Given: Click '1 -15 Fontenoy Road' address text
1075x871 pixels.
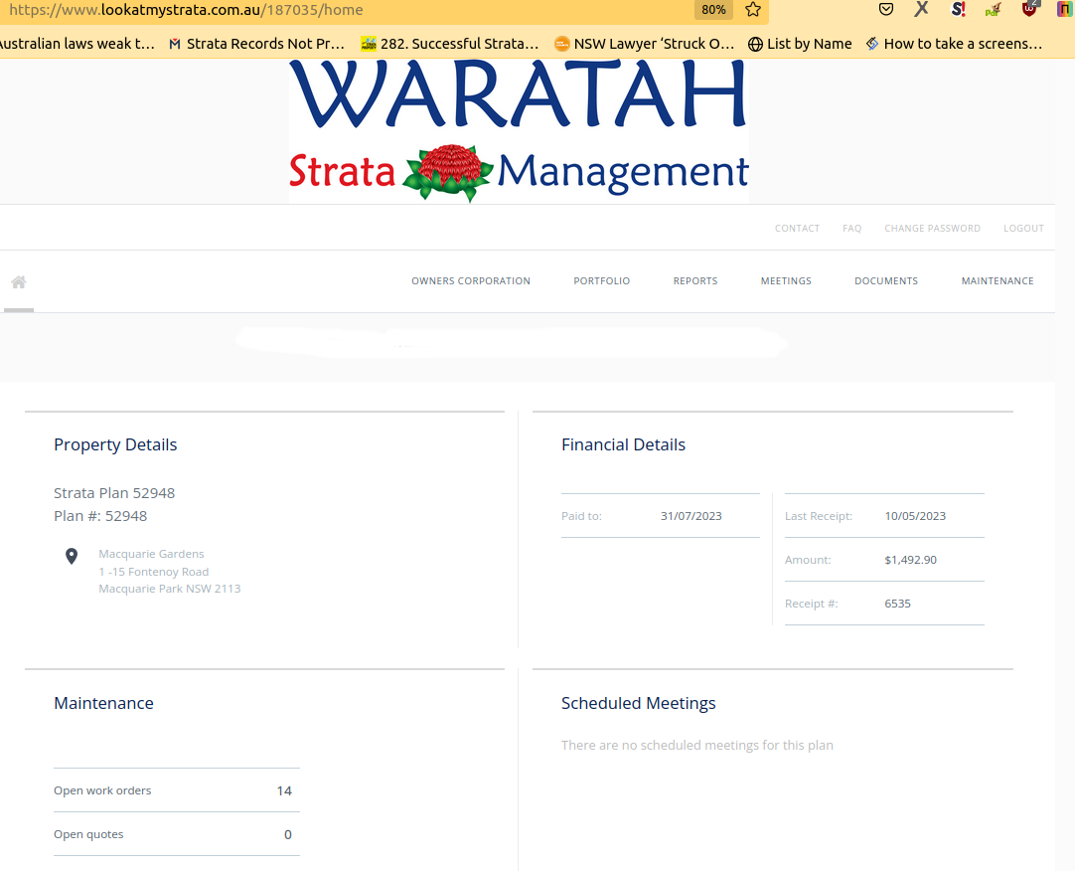Looking at the screenshot, I should point(154,571).
